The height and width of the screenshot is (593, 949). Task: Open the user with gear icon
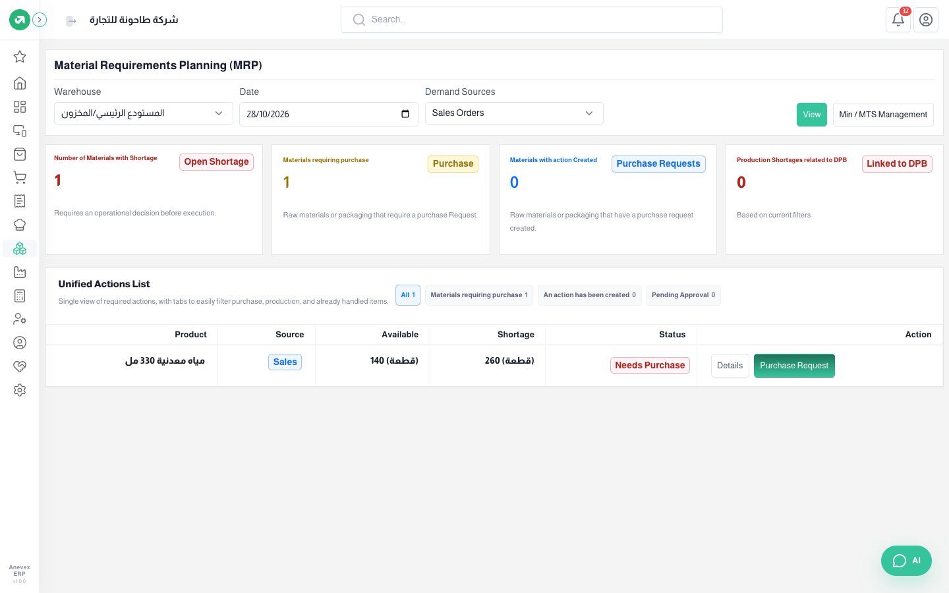(20, 319)
